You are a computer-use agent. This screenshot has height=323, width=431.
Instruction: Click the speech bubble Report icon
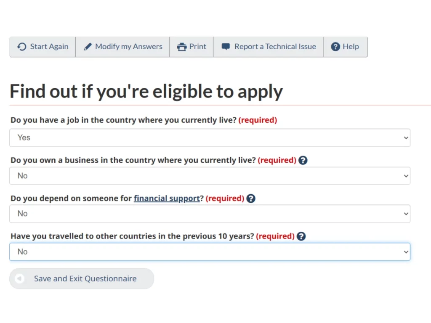(226, 47)
